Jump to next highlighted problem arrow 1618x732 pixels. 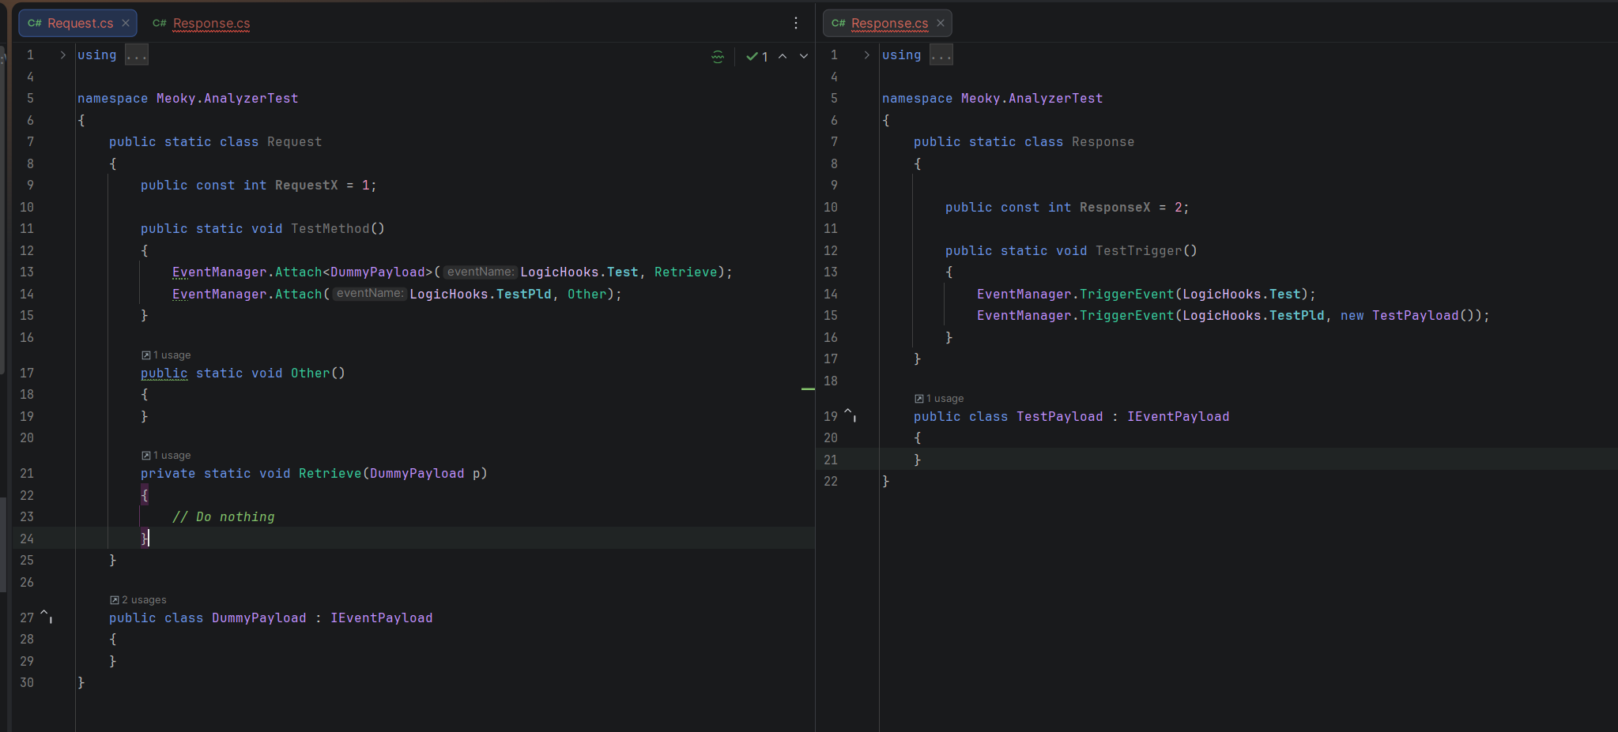click(x=804, y=56)
